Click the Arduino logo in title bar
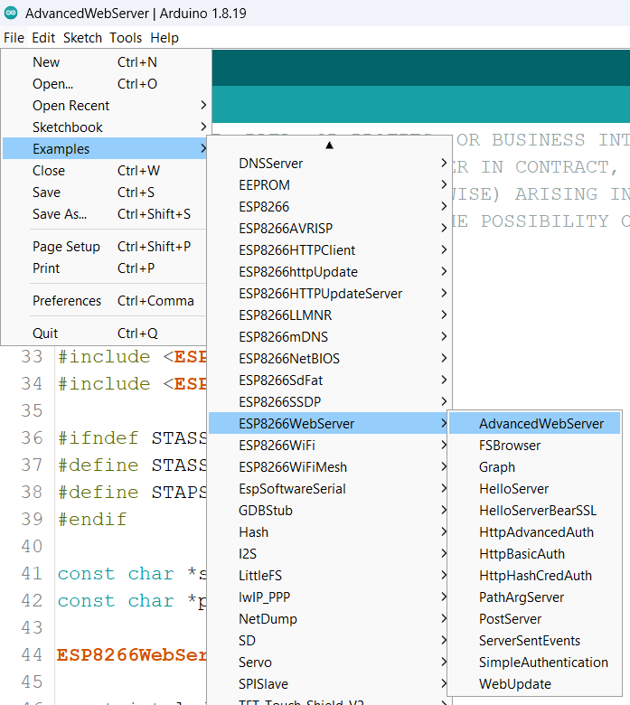630x705 pixels. pyautogui.click(x=11, y=13)
